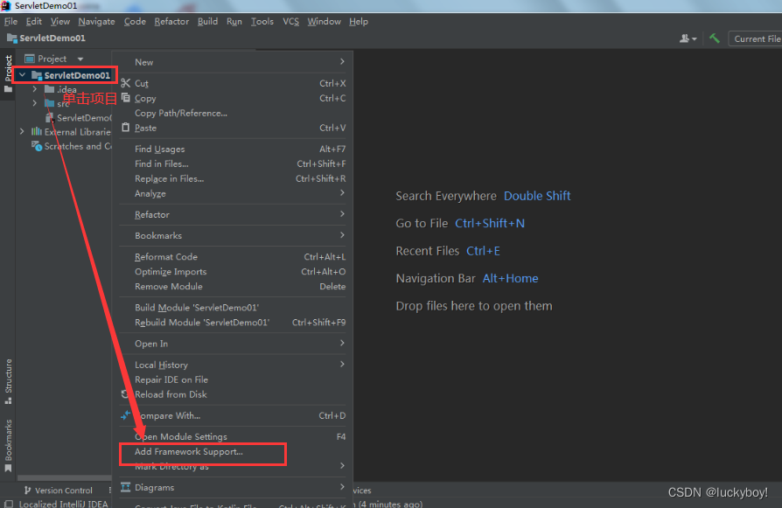Click the Double Shift shortcut hint
This screenshot has height=508, width=782.
[x=536, y=196]
